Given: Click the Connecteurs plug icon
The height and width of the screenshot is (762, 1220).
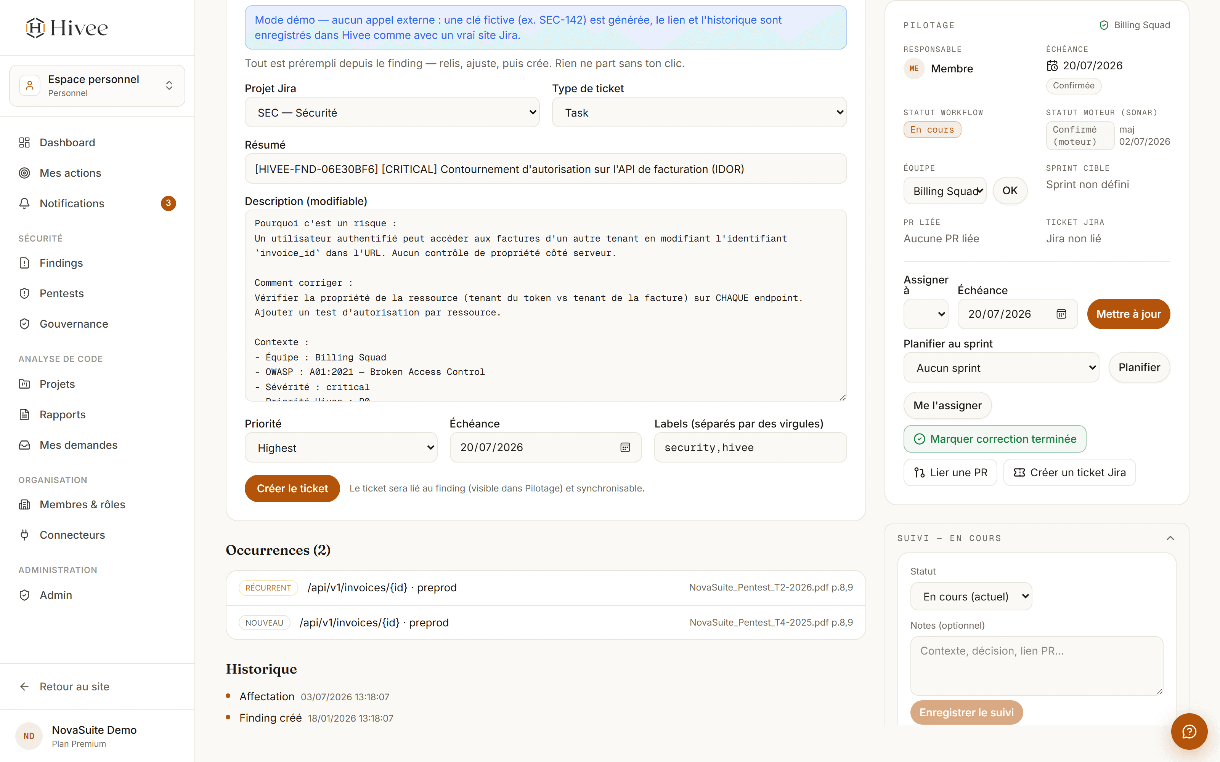Looking at the screenshot, I should pos(24,535).
